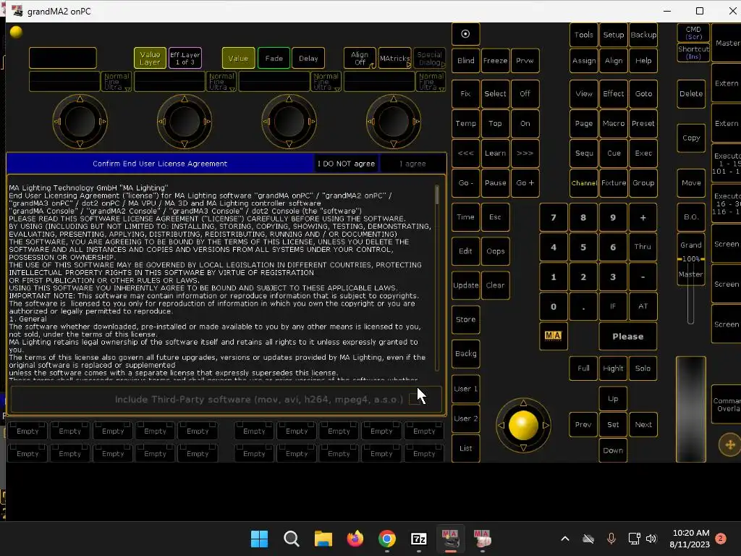
Task: Adjust the Grand Master 100% fader
Action: pos(690,258)
